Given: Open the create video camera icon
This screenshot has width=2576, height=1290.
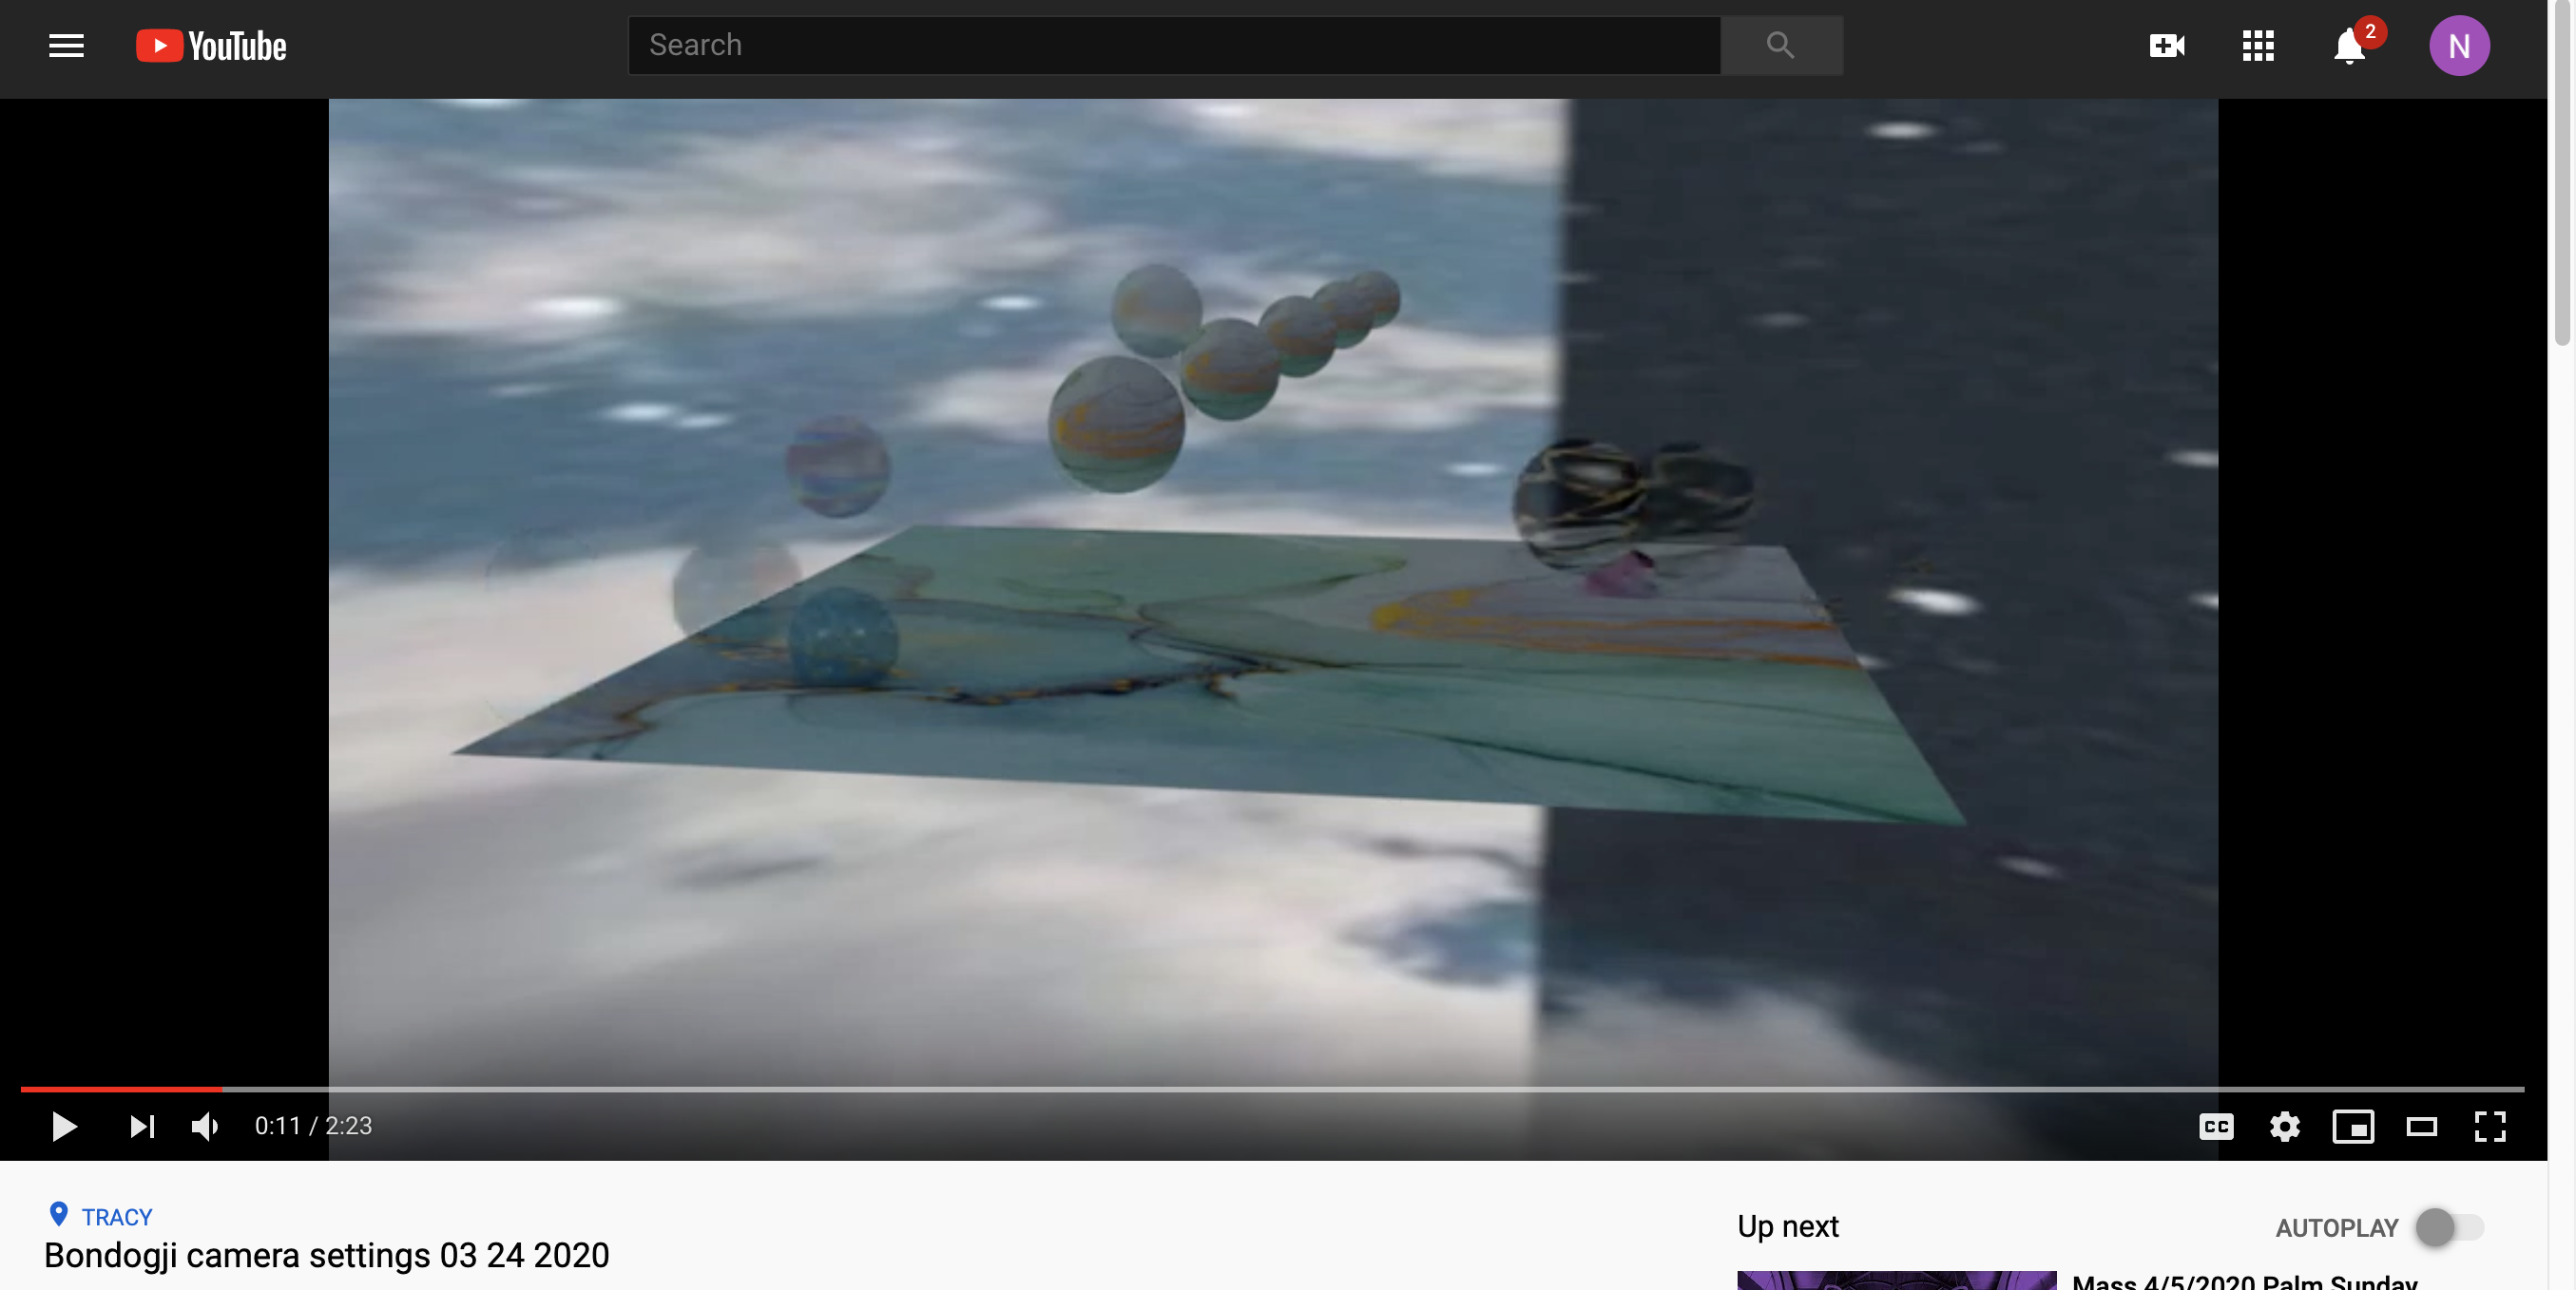Looking at the screenshot, I should pos(2167,46).
